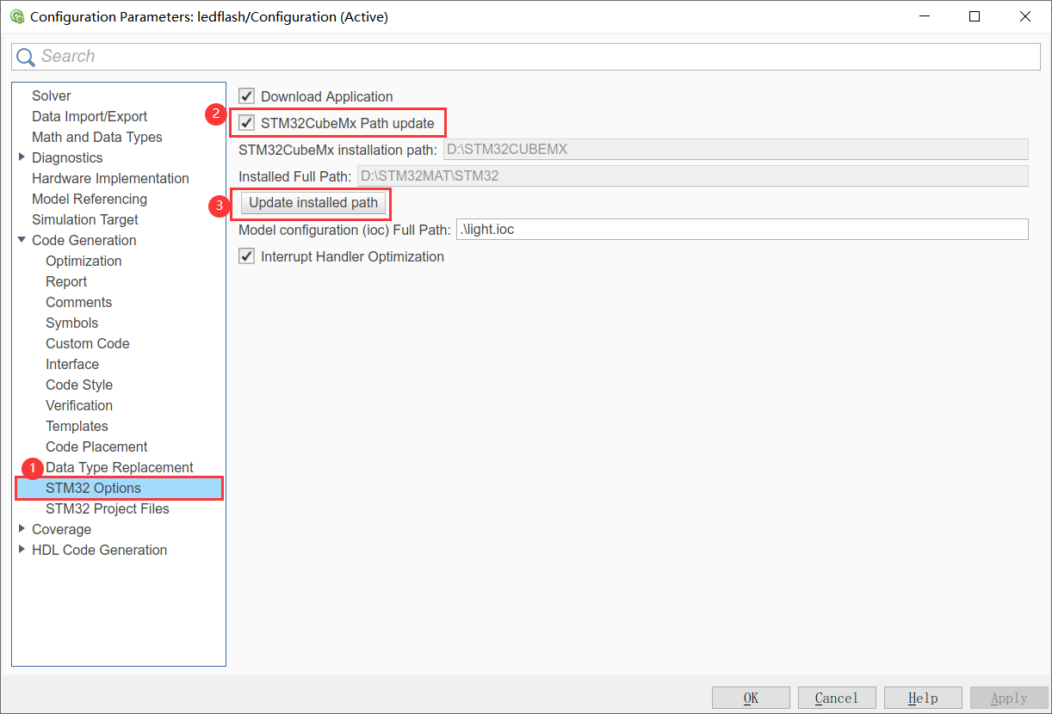Click the Model configuration ioc path field

pos(742,230)
